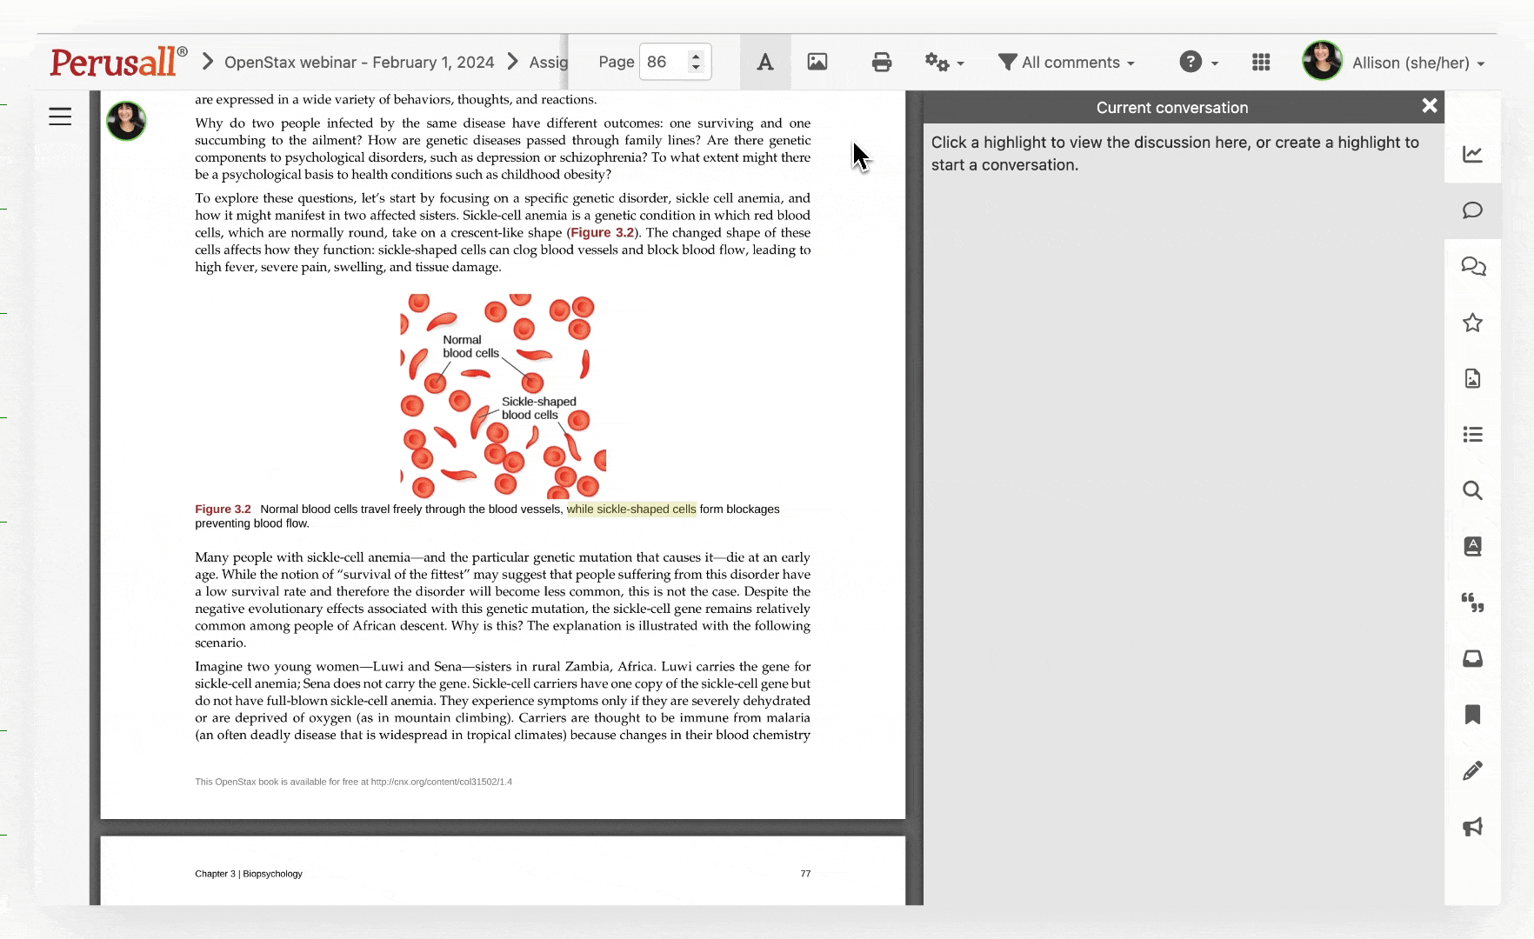Open the search sidebar icon

coord(1472,490)
